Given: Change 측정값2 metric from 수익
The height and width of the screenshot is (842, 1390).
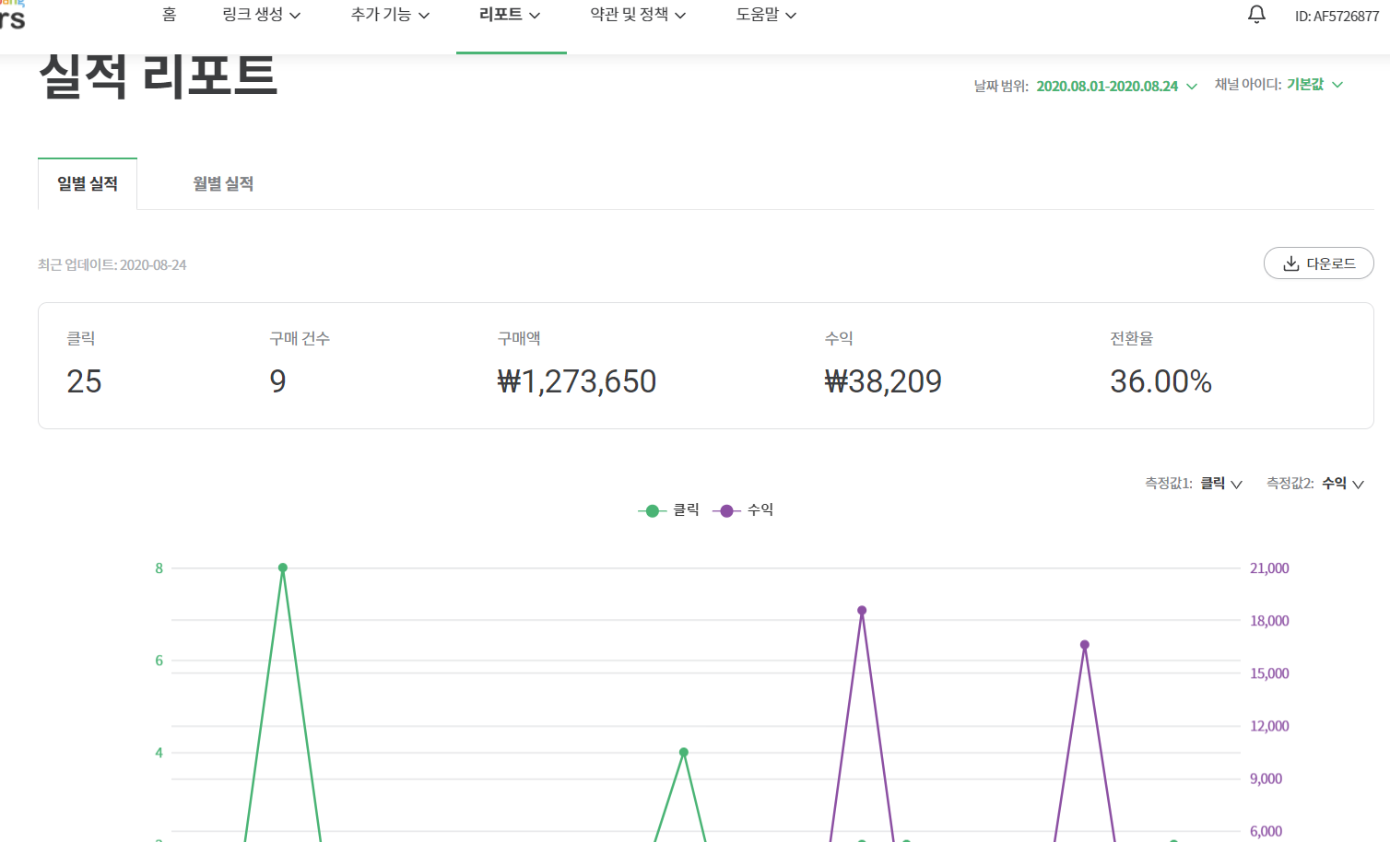Looking at the screenshot, I should [1343, 484].
